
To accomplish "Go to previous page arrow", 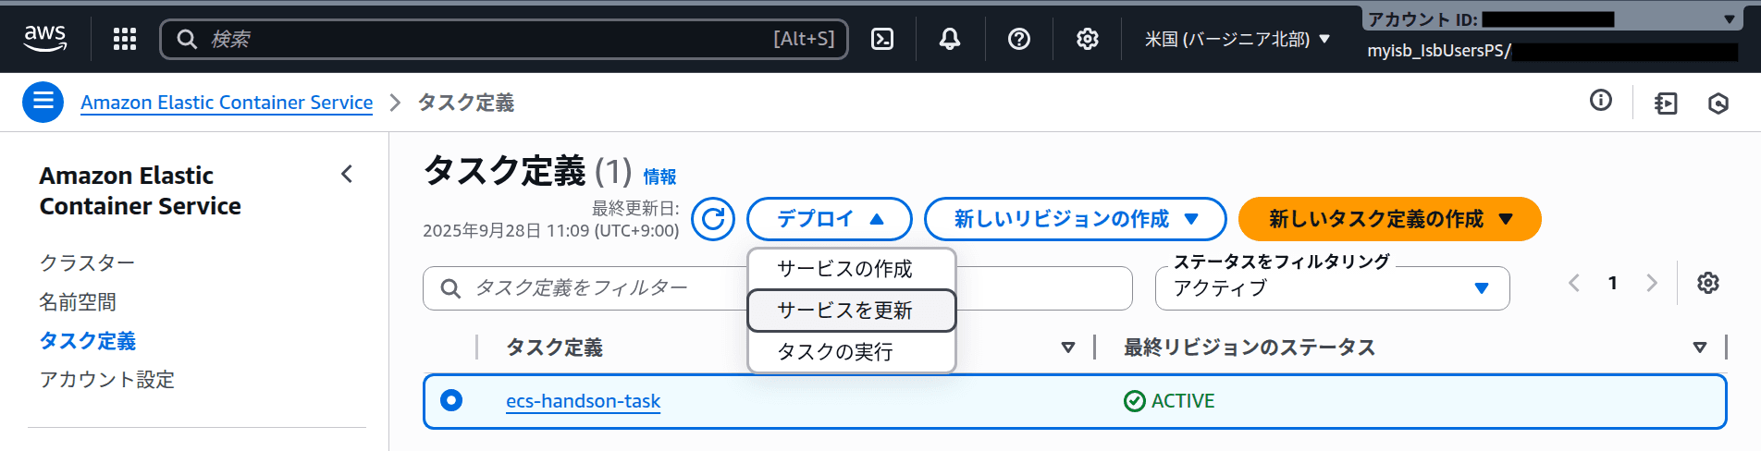I will click(x=1574, y=283).
